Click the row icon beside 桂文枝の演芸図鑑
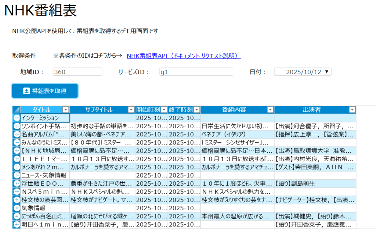This screenshot has height=243, width=376. [17, 200]
